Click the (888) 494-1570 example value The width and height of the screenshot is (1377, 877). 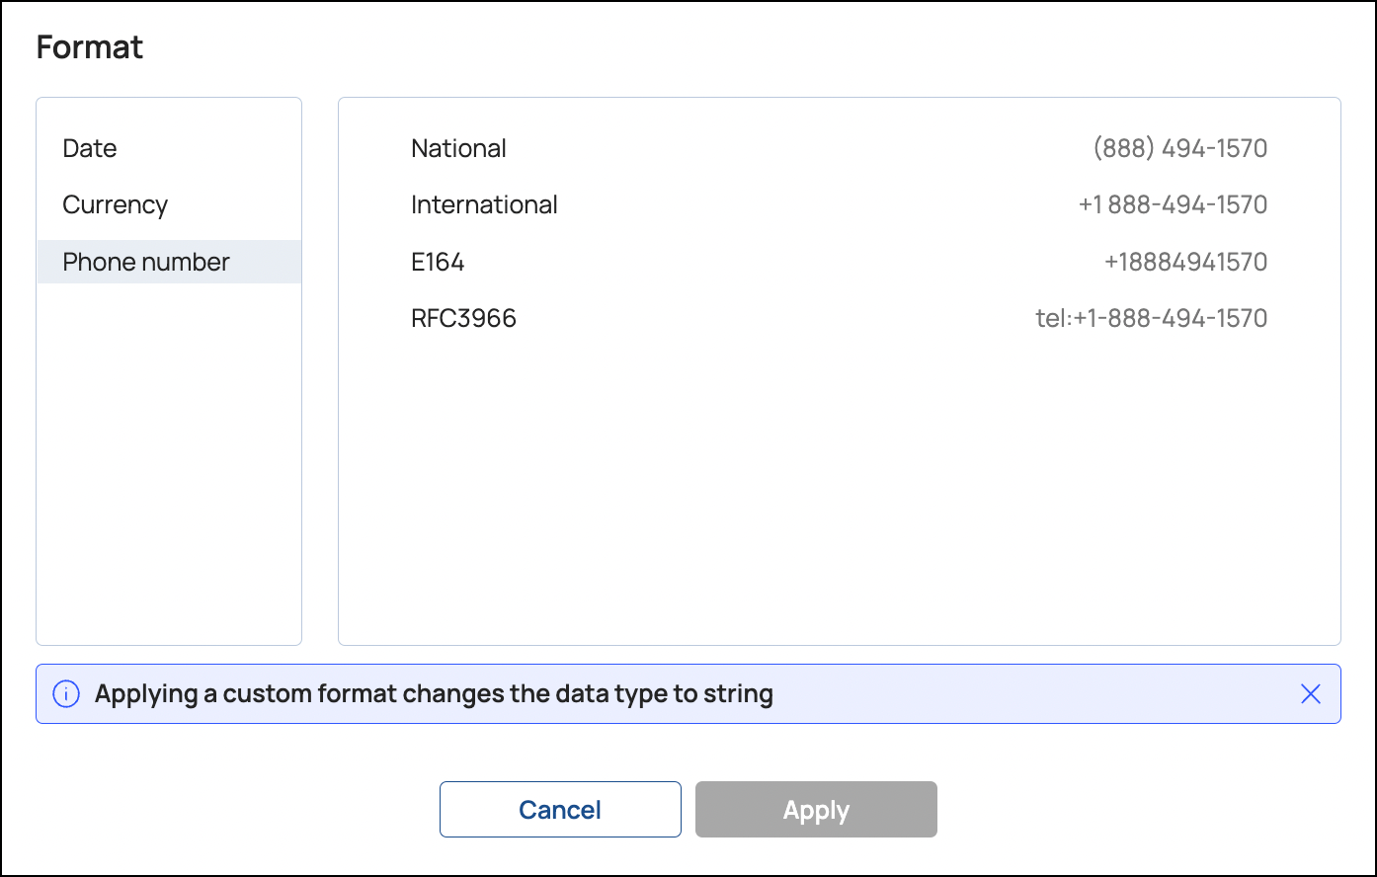(1179, 148)
